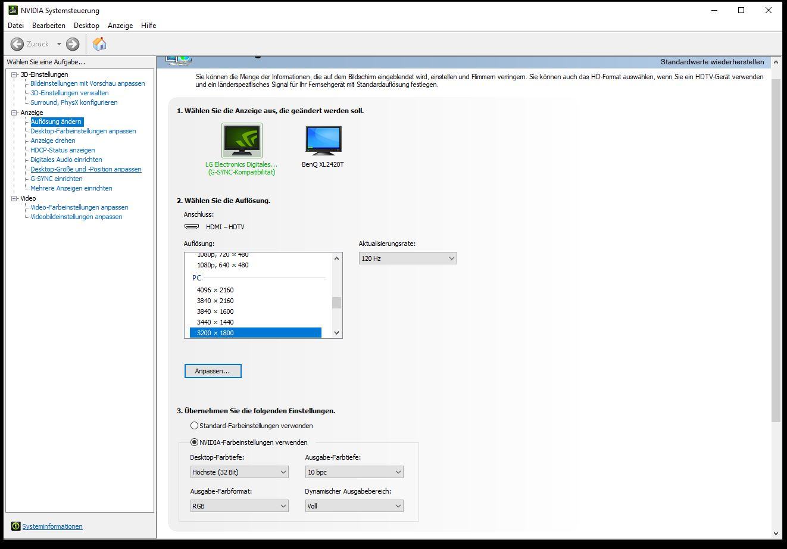Click the Systeminformationen link

pos(52,526)
